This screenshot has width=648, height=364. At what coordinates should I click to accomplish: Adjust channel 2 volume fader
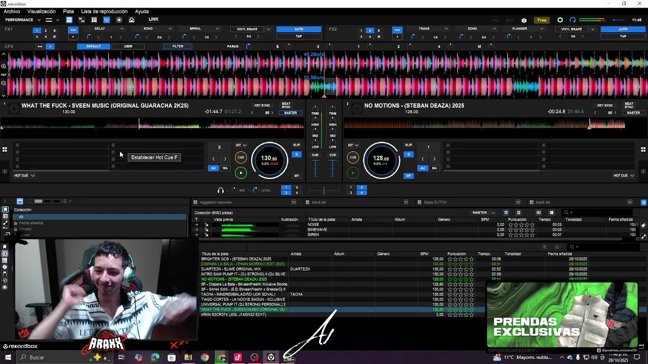tap(333, 168)
